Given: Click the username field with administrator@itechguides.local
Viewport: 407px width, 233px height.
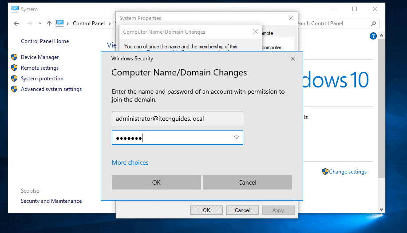Looking at the screenshot, I should click(x=177, y=118).
